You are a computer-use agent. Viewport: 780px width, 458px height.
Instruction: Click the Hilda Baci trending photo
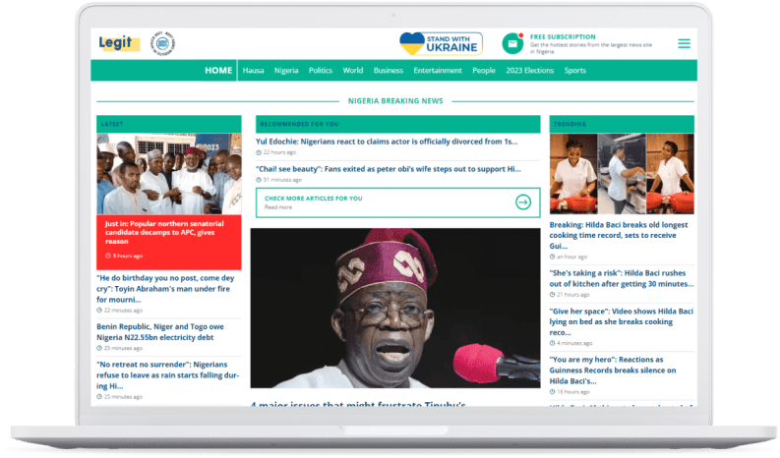tap(622, 174)
